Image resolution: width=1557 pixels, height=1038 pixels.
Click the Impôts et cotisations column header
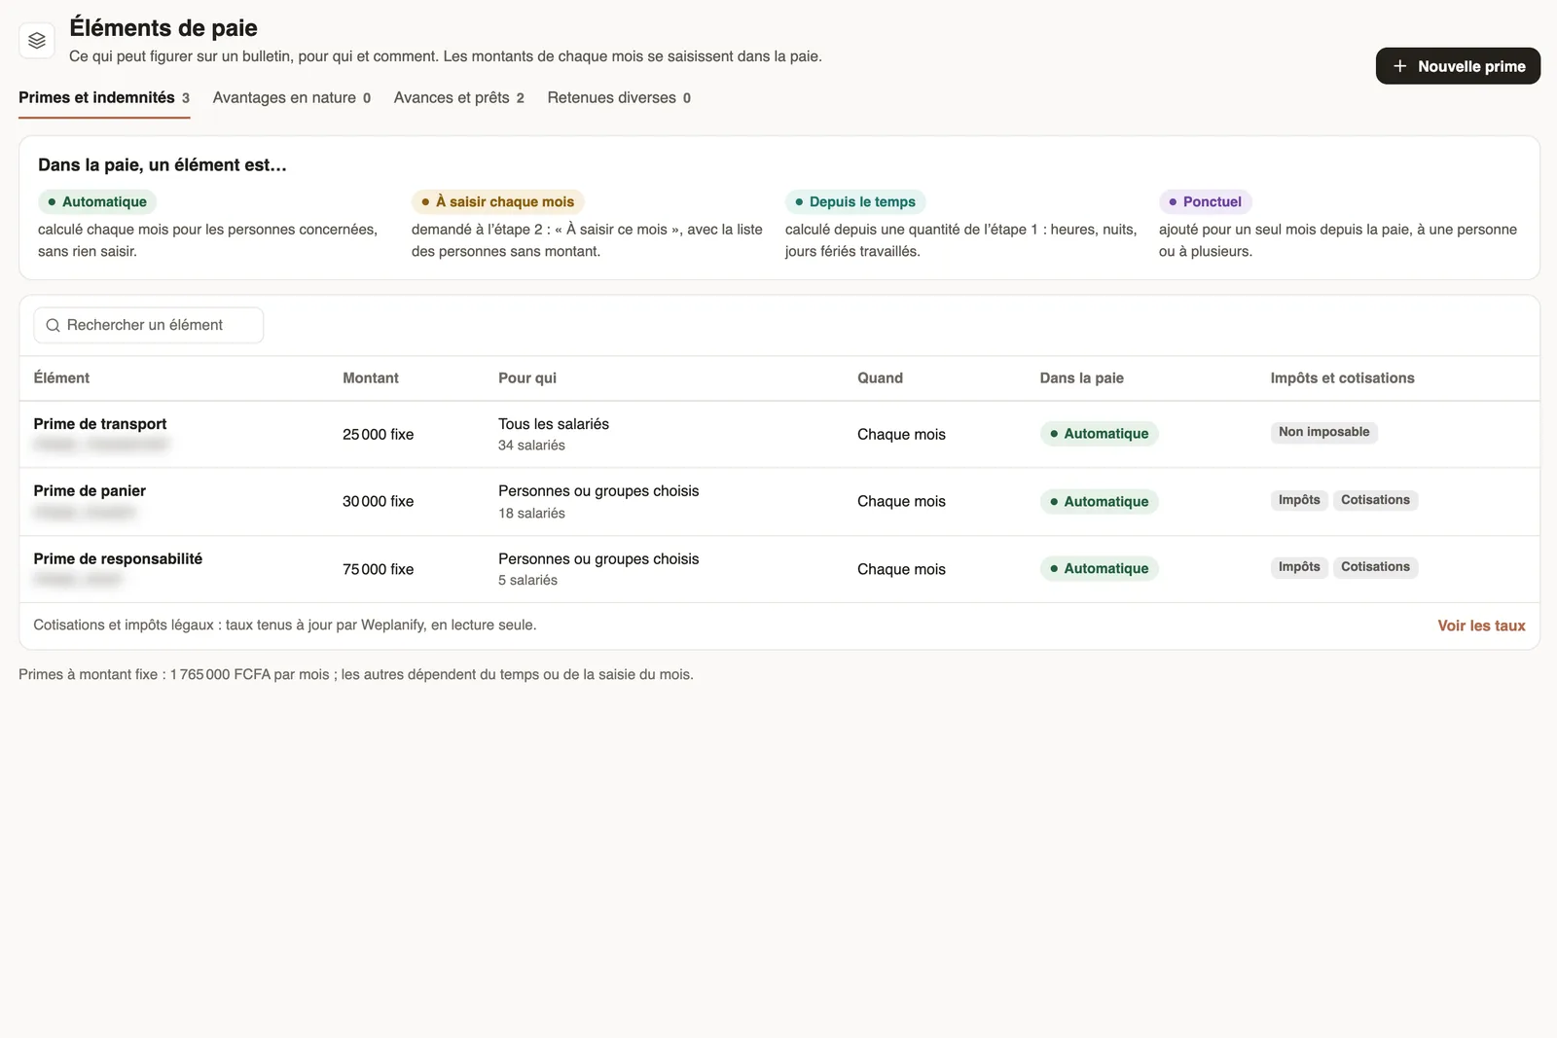tap(1342, 378)
